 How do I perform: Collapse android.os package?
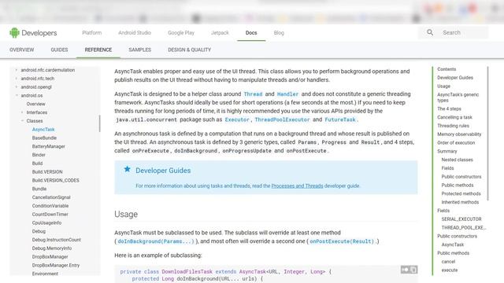tap(17, 95)
